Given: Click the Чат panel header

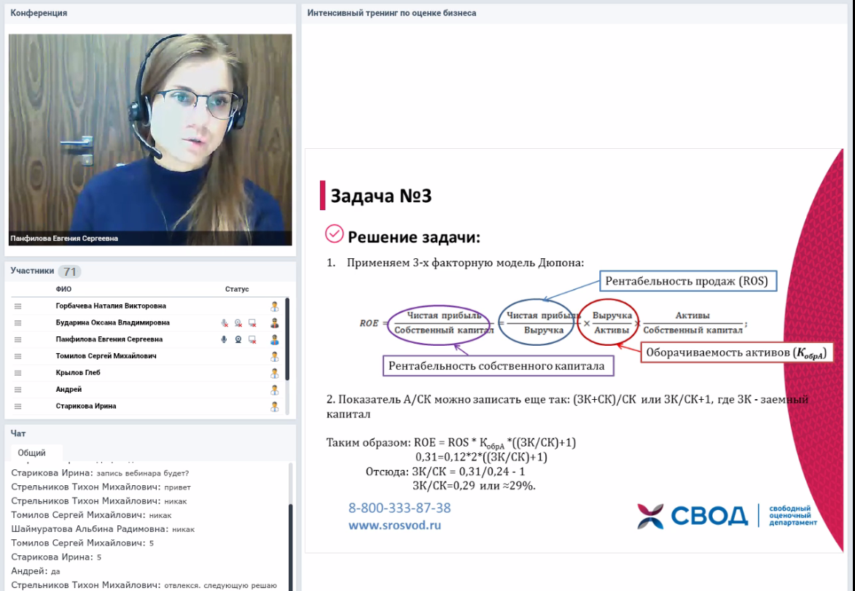Looking at the screenshot, I should pos(18,433).
